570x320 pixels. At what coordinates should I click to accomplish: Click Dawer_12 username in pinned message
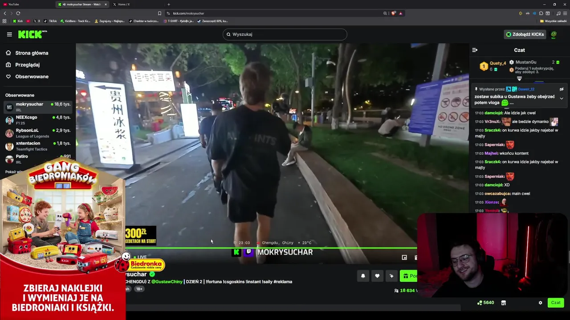tap(526, 89)
